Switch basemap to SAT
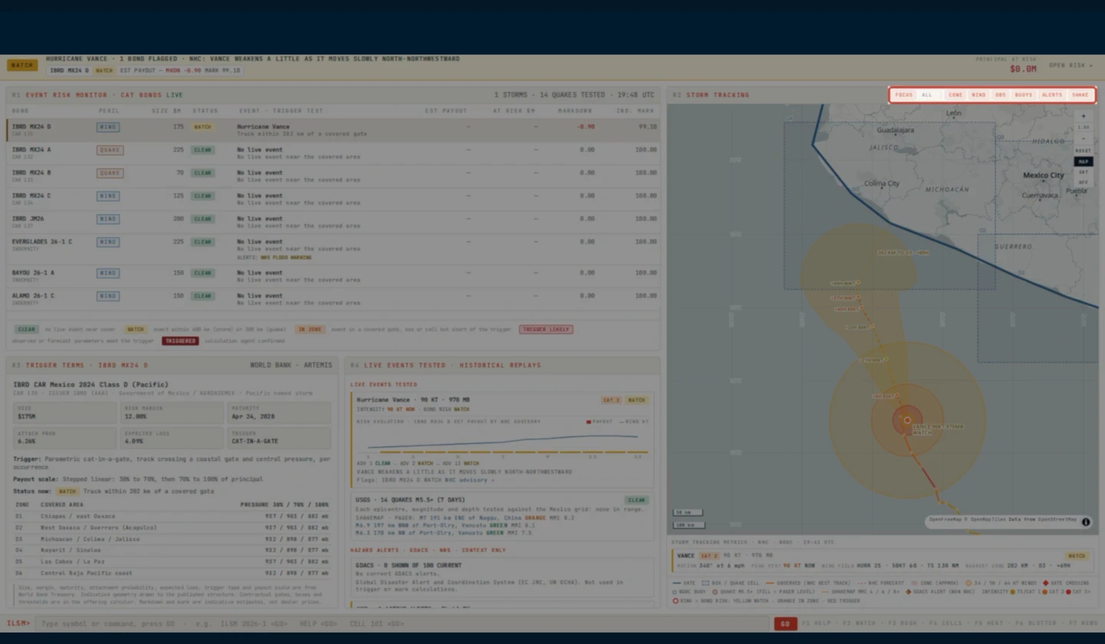This screenshot has height=644, width=1105. 1083,172
